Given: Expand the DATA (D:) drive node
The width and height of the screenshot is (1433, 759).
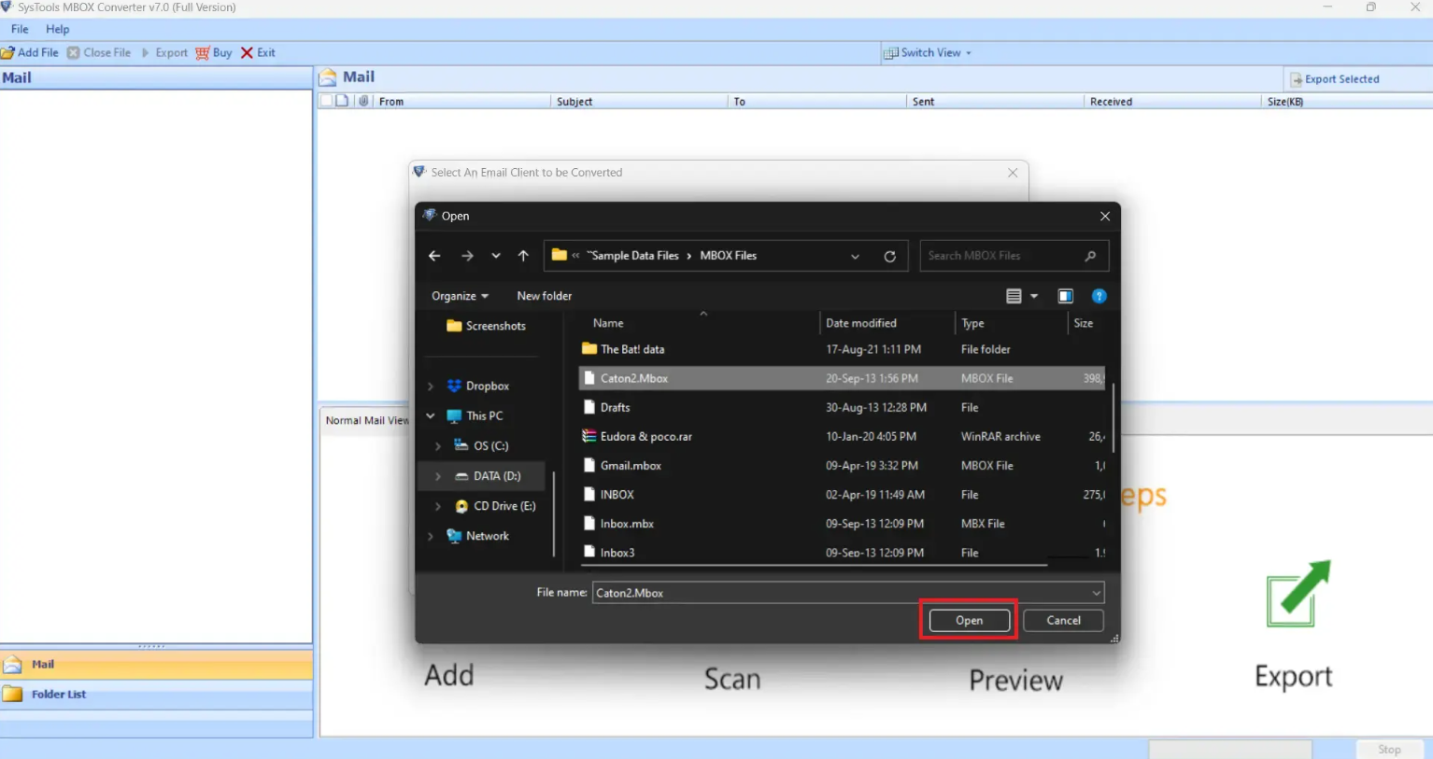Looking at the screenshot, I should pyautogui.click(x=438, y=476).
